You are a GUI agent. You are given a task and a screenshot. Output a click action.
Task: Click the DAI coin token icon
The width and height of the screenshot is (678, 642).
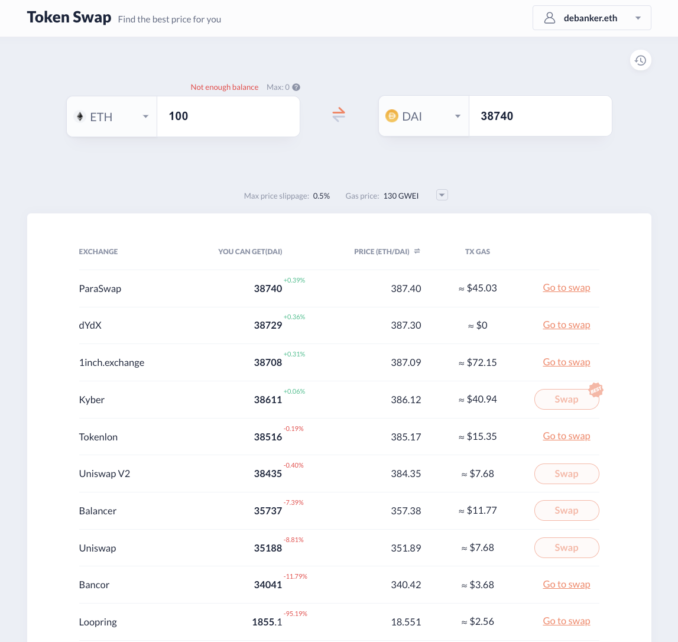(x=392, y=116)
